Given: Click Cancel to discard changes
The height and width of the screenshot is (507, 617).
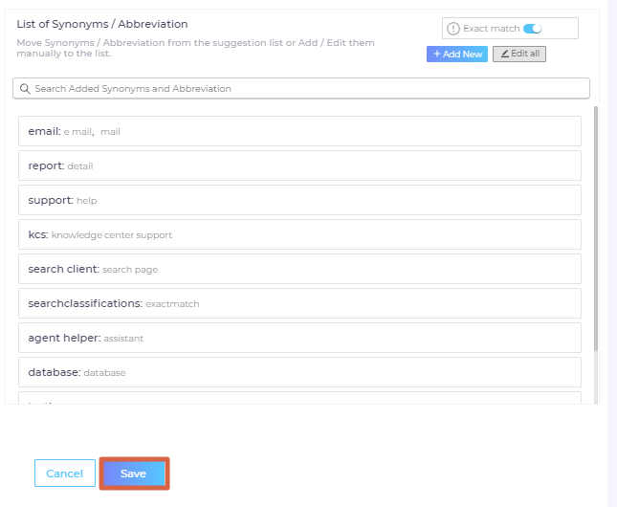Looking at the screenshot, I should point(65,474).
